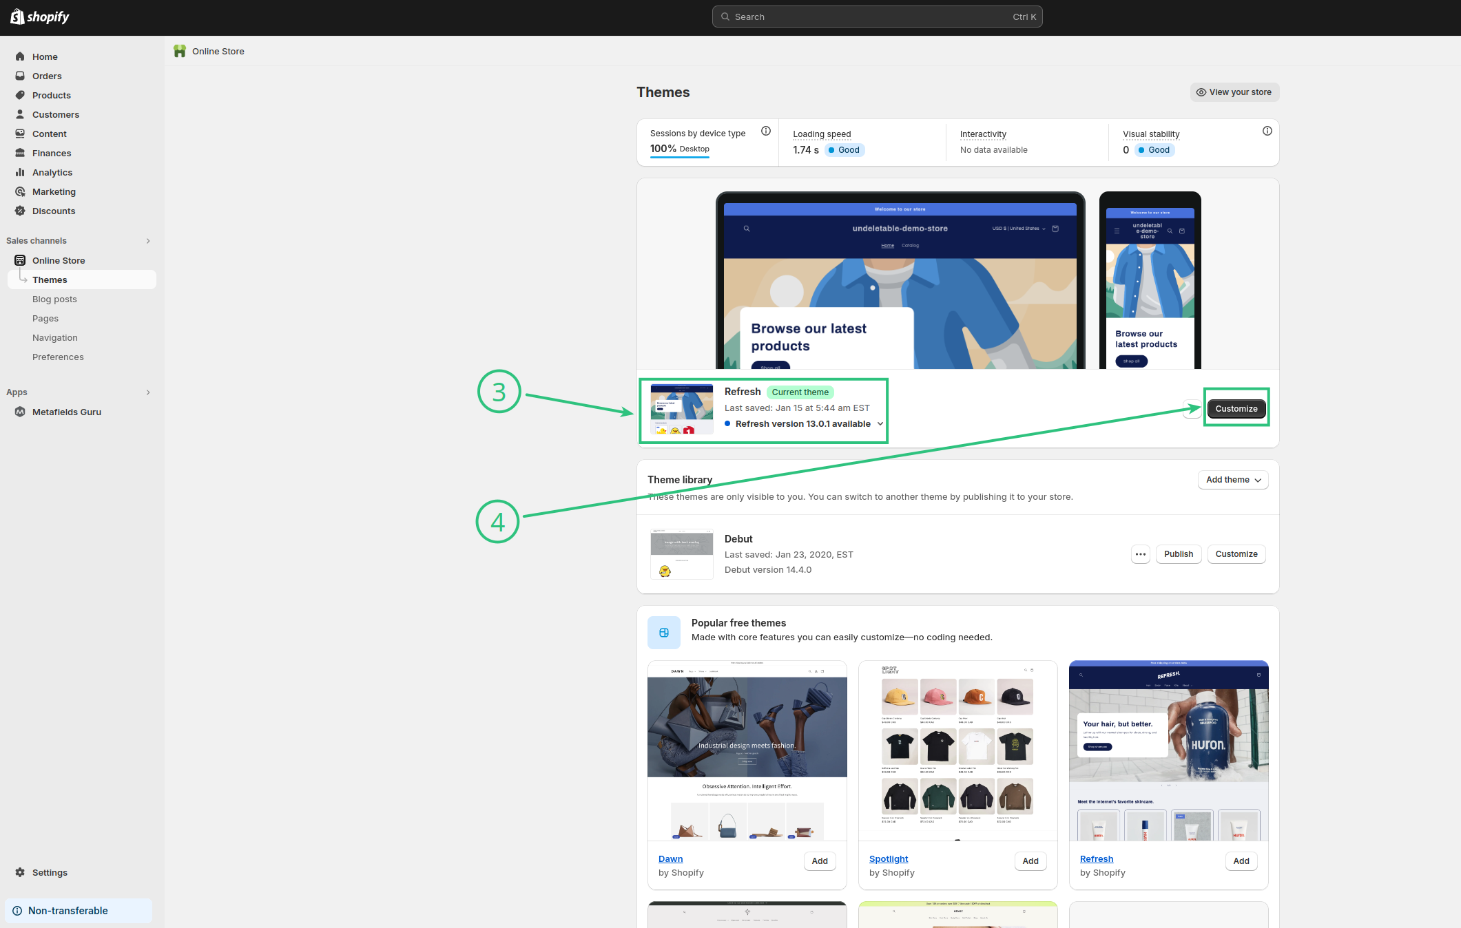Click the Online Store sidebar icon

pyautogui.click(x=20, y=260)
